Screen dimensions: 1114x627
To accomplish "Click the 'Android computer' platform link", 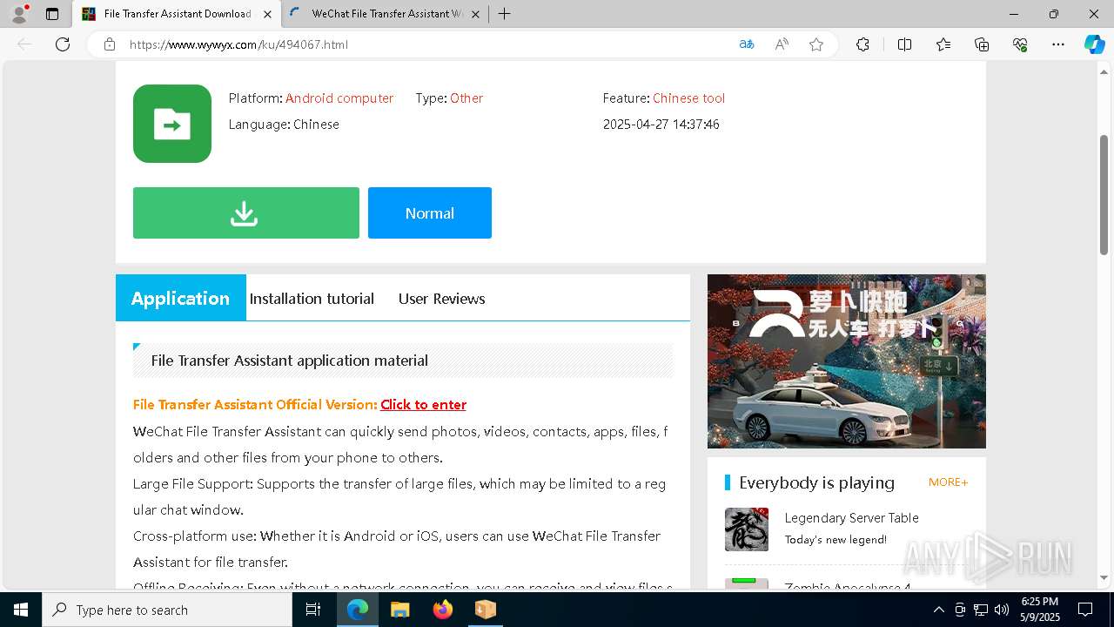I will click(x=339, y=98).
